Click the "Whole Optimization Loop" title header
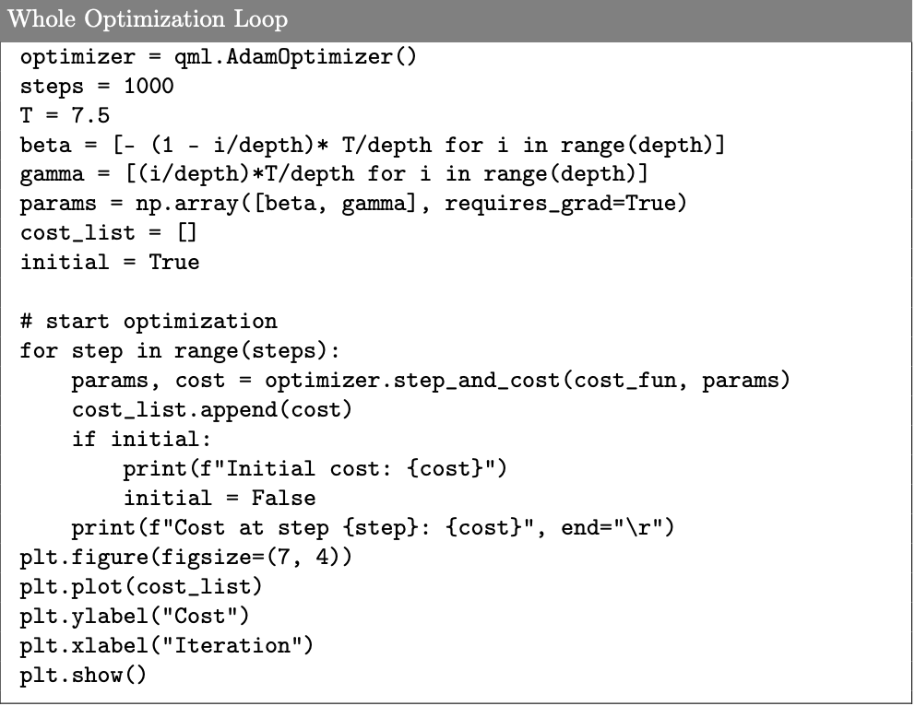The height and width of the screenshot is (706, 915). coord(148,19)
